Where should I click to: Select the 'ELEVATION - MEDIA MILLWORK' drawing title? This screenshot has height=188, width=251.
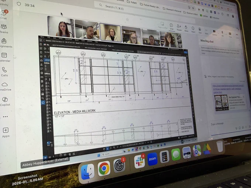pyautogui.click(x=75, y=112)
